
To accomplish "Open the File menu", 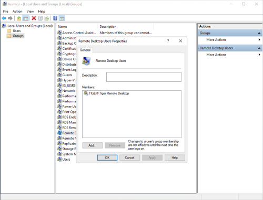I will [x=6, y=12].
